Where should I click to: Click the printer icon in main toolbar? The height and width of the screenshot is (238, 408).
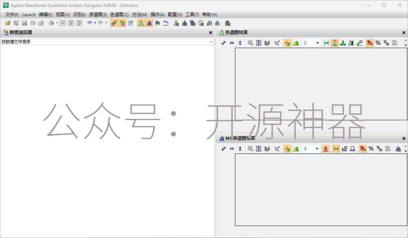tap(41, 23)
